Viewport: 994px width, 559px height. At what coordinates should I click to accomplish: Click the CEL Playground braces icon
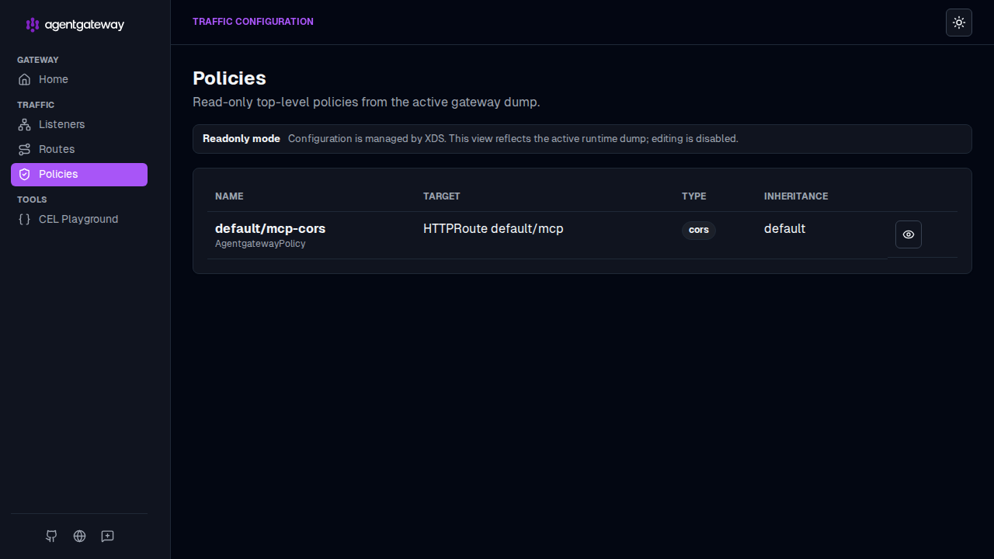(x=25, y=219)
